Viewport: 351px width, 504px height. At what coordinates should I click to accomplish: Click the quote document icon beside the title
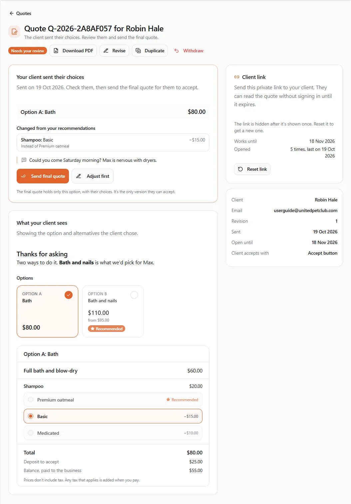point(14,32)
